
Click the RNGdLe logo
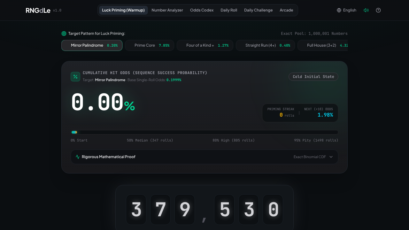tap(38, 10)
